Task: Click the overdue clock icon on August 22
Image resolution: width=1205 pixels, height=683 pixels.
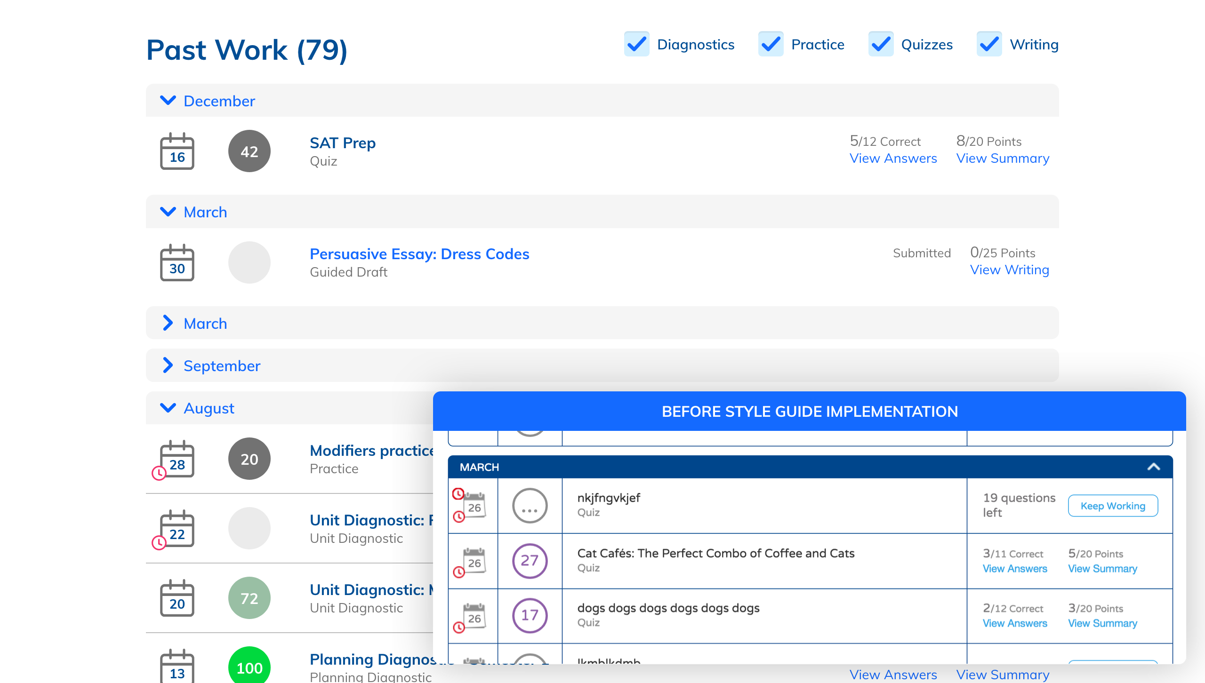Action: tap(159, 543)
